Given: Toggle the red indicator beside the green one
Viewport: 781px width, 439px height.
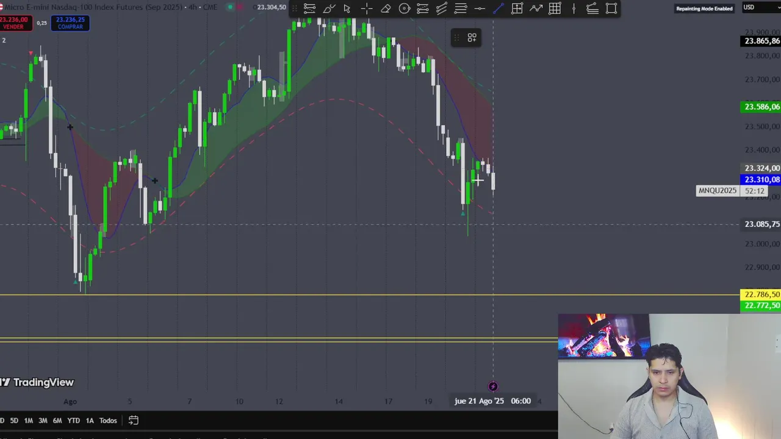Looking at the screenshot, I should [240, 7].
